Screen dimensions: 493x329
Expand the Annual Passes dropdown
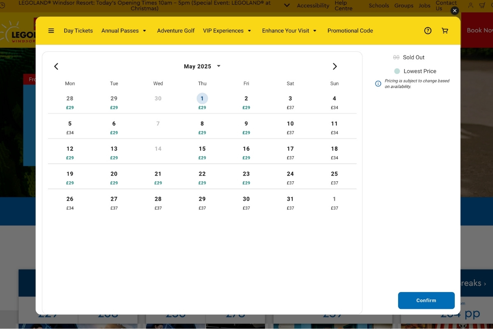124,30
